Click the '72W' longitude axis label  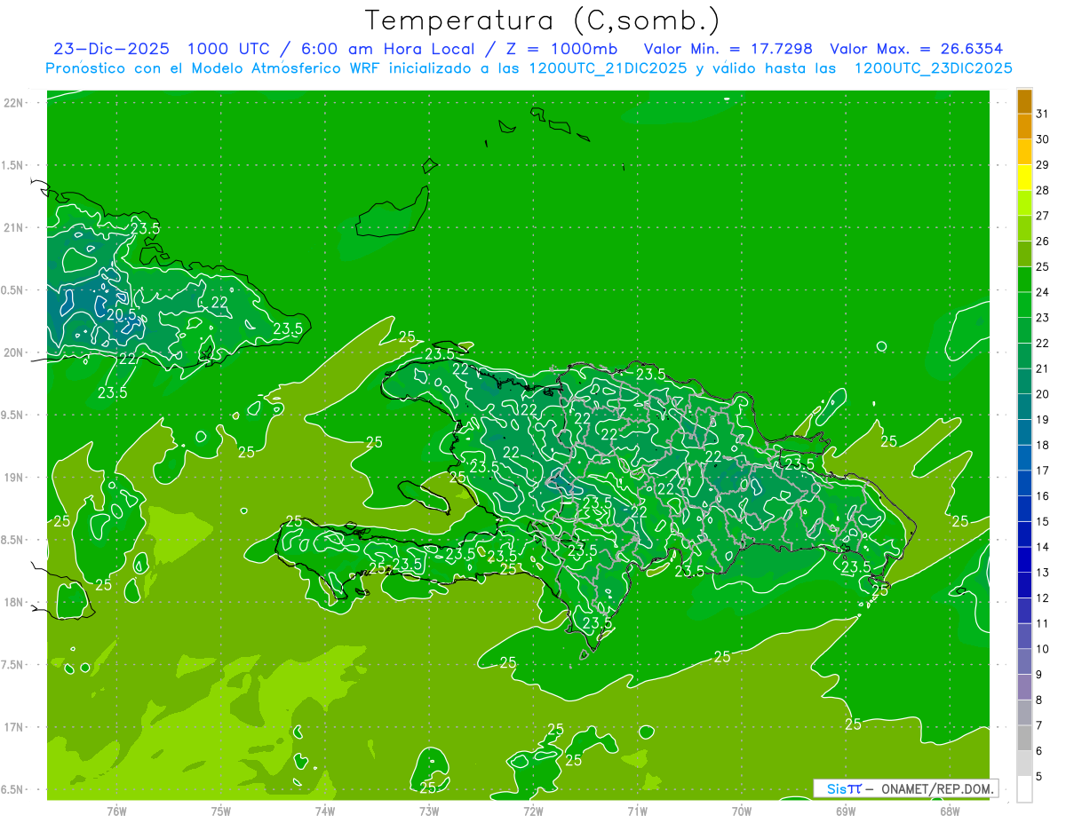click(x=533, y=811)
